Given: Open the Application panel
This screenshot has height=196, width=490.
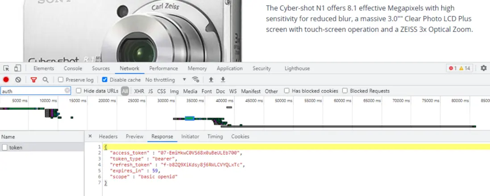Looking at the screenshot, I should tap(230, 68).
